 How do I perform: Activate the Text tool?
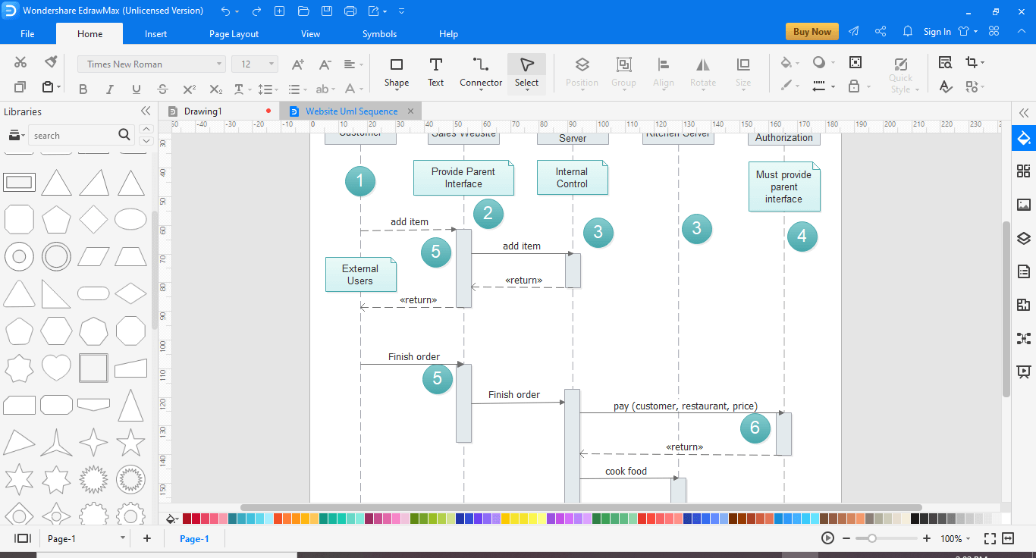click(x=435, y=72)
